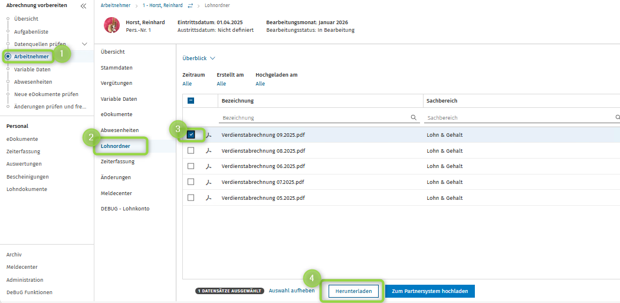The image size is (620, 303).
Task: Open Meldecenter in left sidebar bottom
Action: click(x=22, y=267)
